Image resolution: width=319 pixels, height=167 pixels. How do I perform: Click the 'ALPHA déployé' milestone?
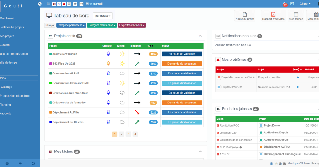pyautogui.click(x=229, y=147)
